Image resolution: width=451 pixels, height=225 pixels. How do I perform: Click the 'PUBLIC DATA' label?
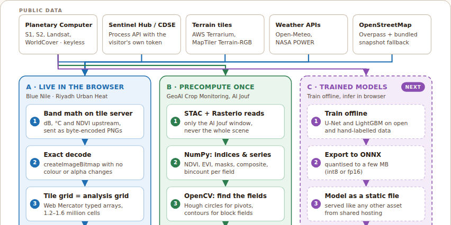click(x=41, y=11)
